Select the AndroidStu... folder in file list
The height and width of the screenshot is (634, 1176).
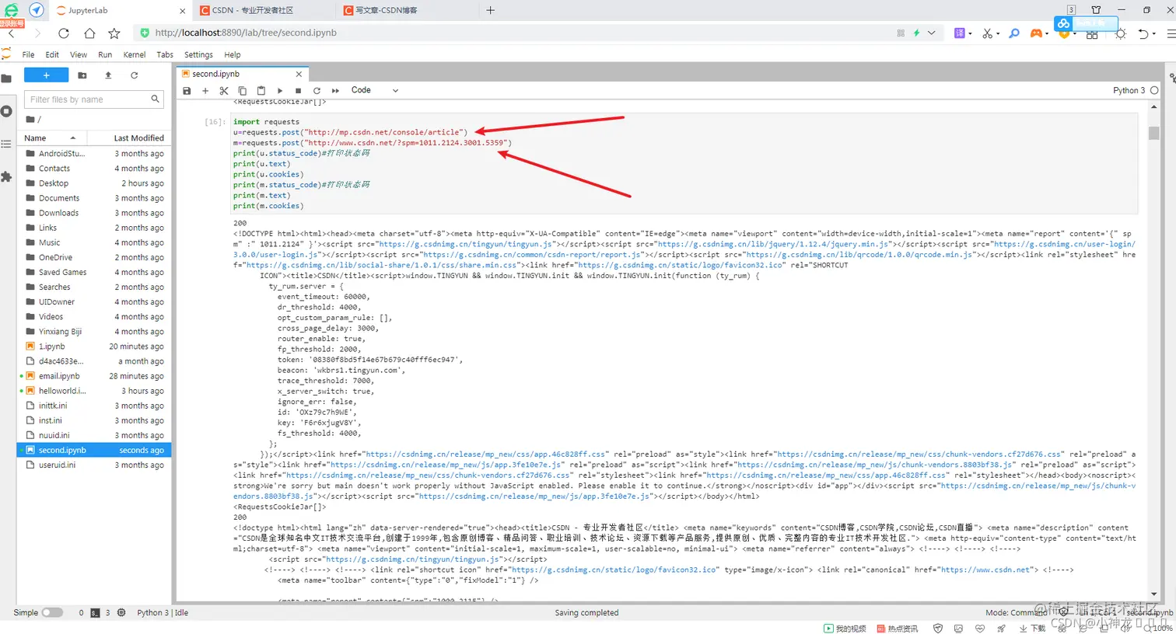[x=94, y=154]
